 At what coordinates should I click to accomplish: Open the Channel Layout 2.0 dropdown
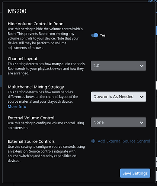click(118, 65)
